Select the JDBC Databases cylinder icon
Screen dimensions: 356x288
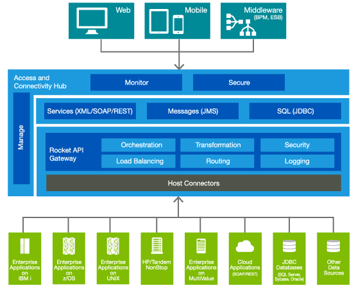(289, 246)
